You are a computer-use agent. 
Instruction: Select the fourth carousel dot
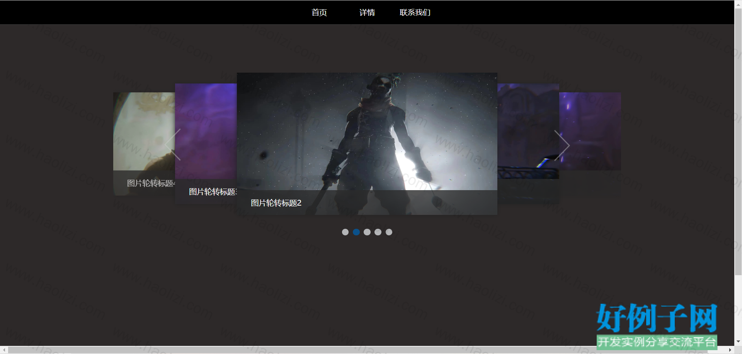coord(378,232)
